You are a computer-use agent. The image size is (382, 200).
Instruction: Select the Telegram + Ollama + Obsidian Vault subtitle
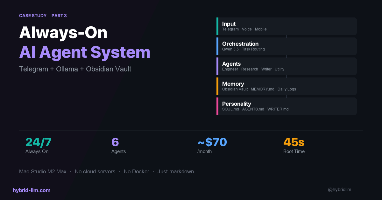click(x=75, y=69)
